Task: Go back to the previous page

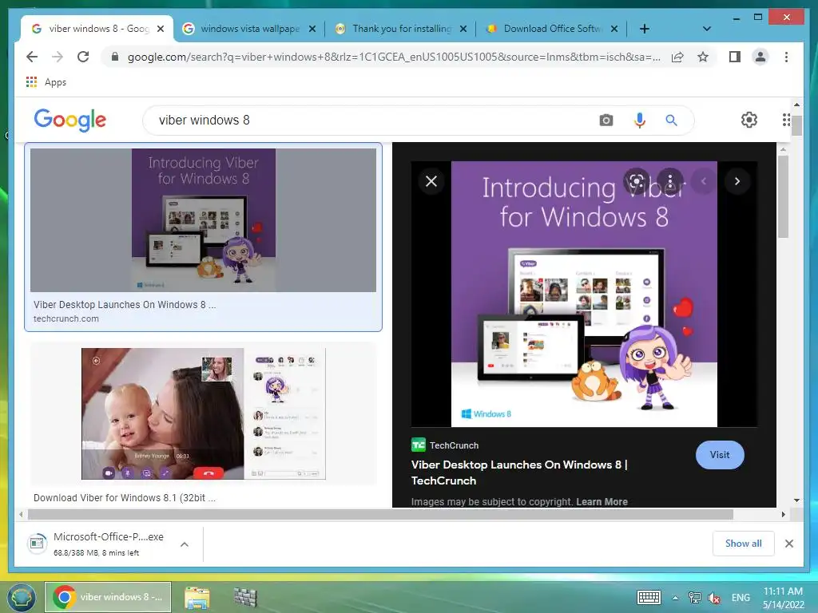Action: pyautogui.click(x=32, y=57)
